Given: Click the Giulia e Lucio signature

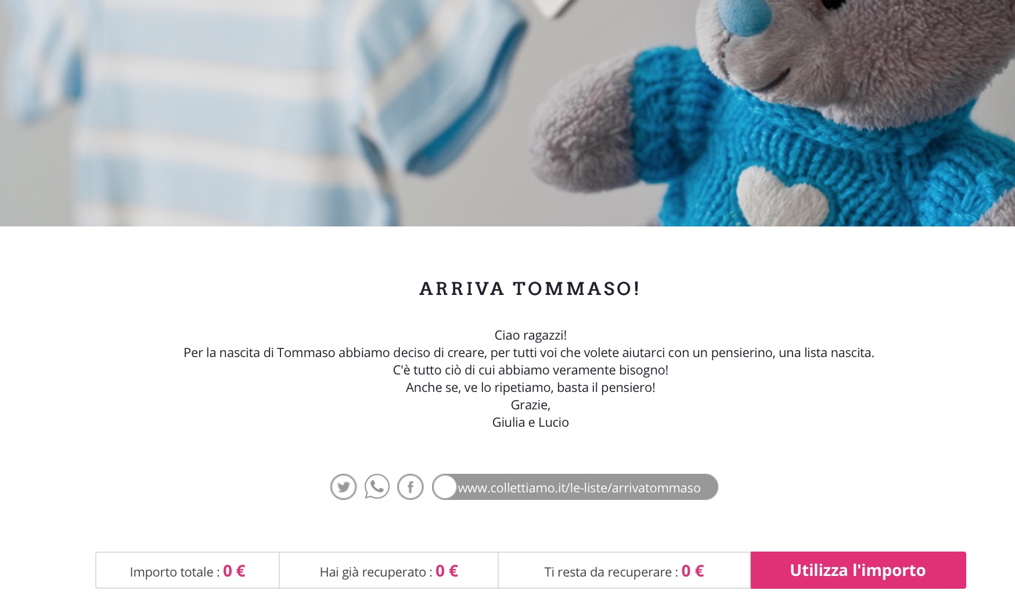Looking at the screenshot, I should pos(530,422).
